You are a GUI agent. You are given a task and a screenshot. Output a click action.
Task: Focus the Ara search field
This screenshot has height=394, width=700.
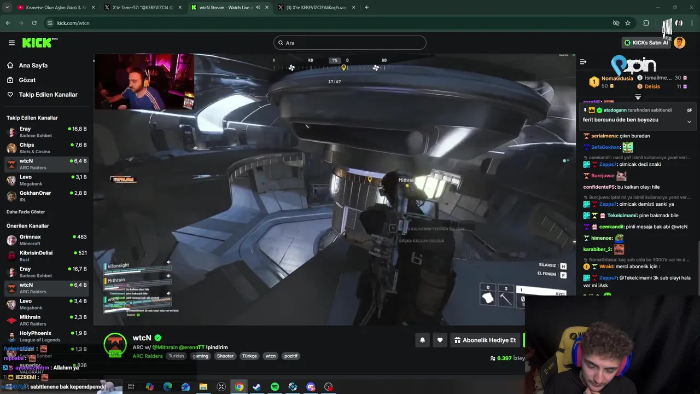(x=350, y=43)
